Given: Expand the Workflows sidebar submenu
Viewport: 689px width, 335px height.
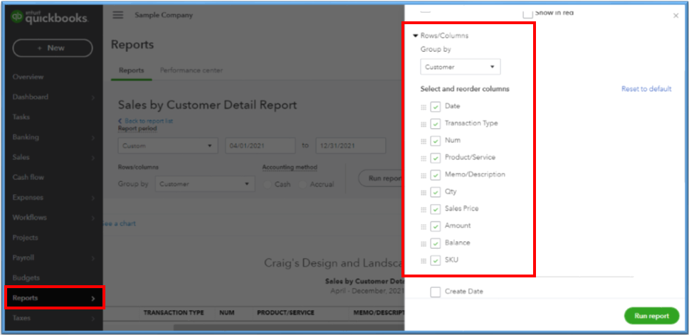Looking at the screenshot, I should [x=93, y=218].
